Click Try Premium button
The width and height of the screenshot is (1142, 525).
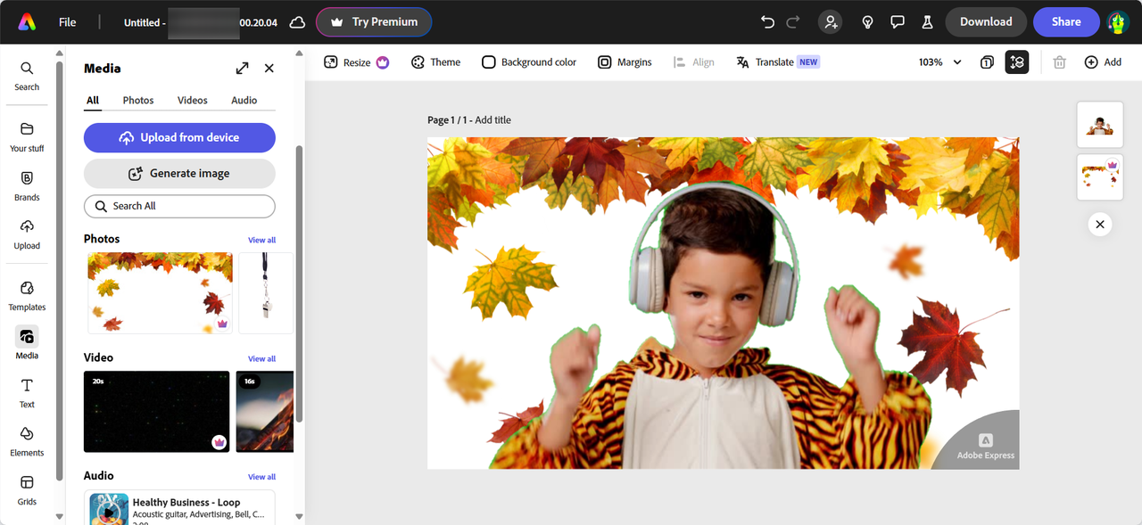pos(374,22)
